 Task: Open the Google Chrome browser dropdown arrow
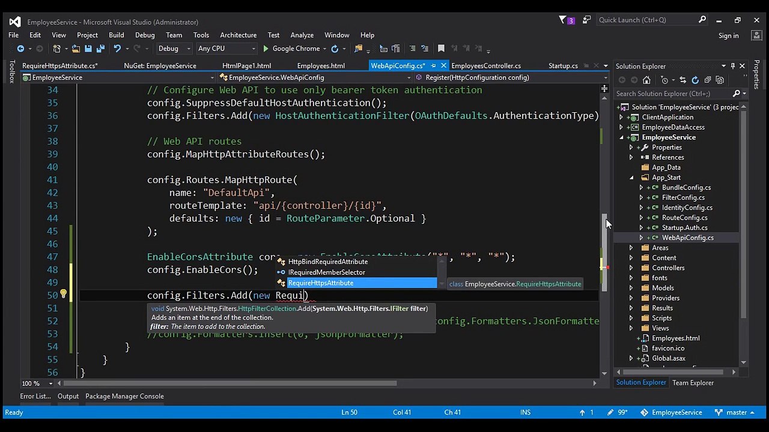tap(324, 49)
